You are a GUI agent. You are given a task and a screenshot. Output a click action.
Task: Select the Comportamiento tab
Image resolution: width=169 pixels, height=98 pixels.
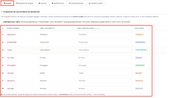tap(76, 3)
